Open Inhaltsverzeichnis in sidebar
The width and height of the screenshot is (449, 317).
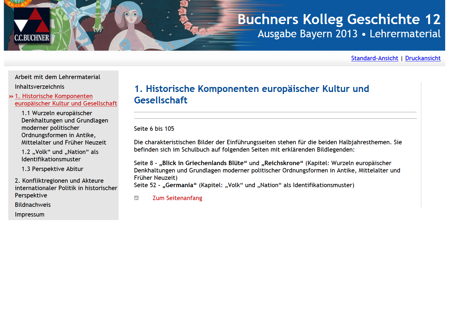click(x=39, y=87)
